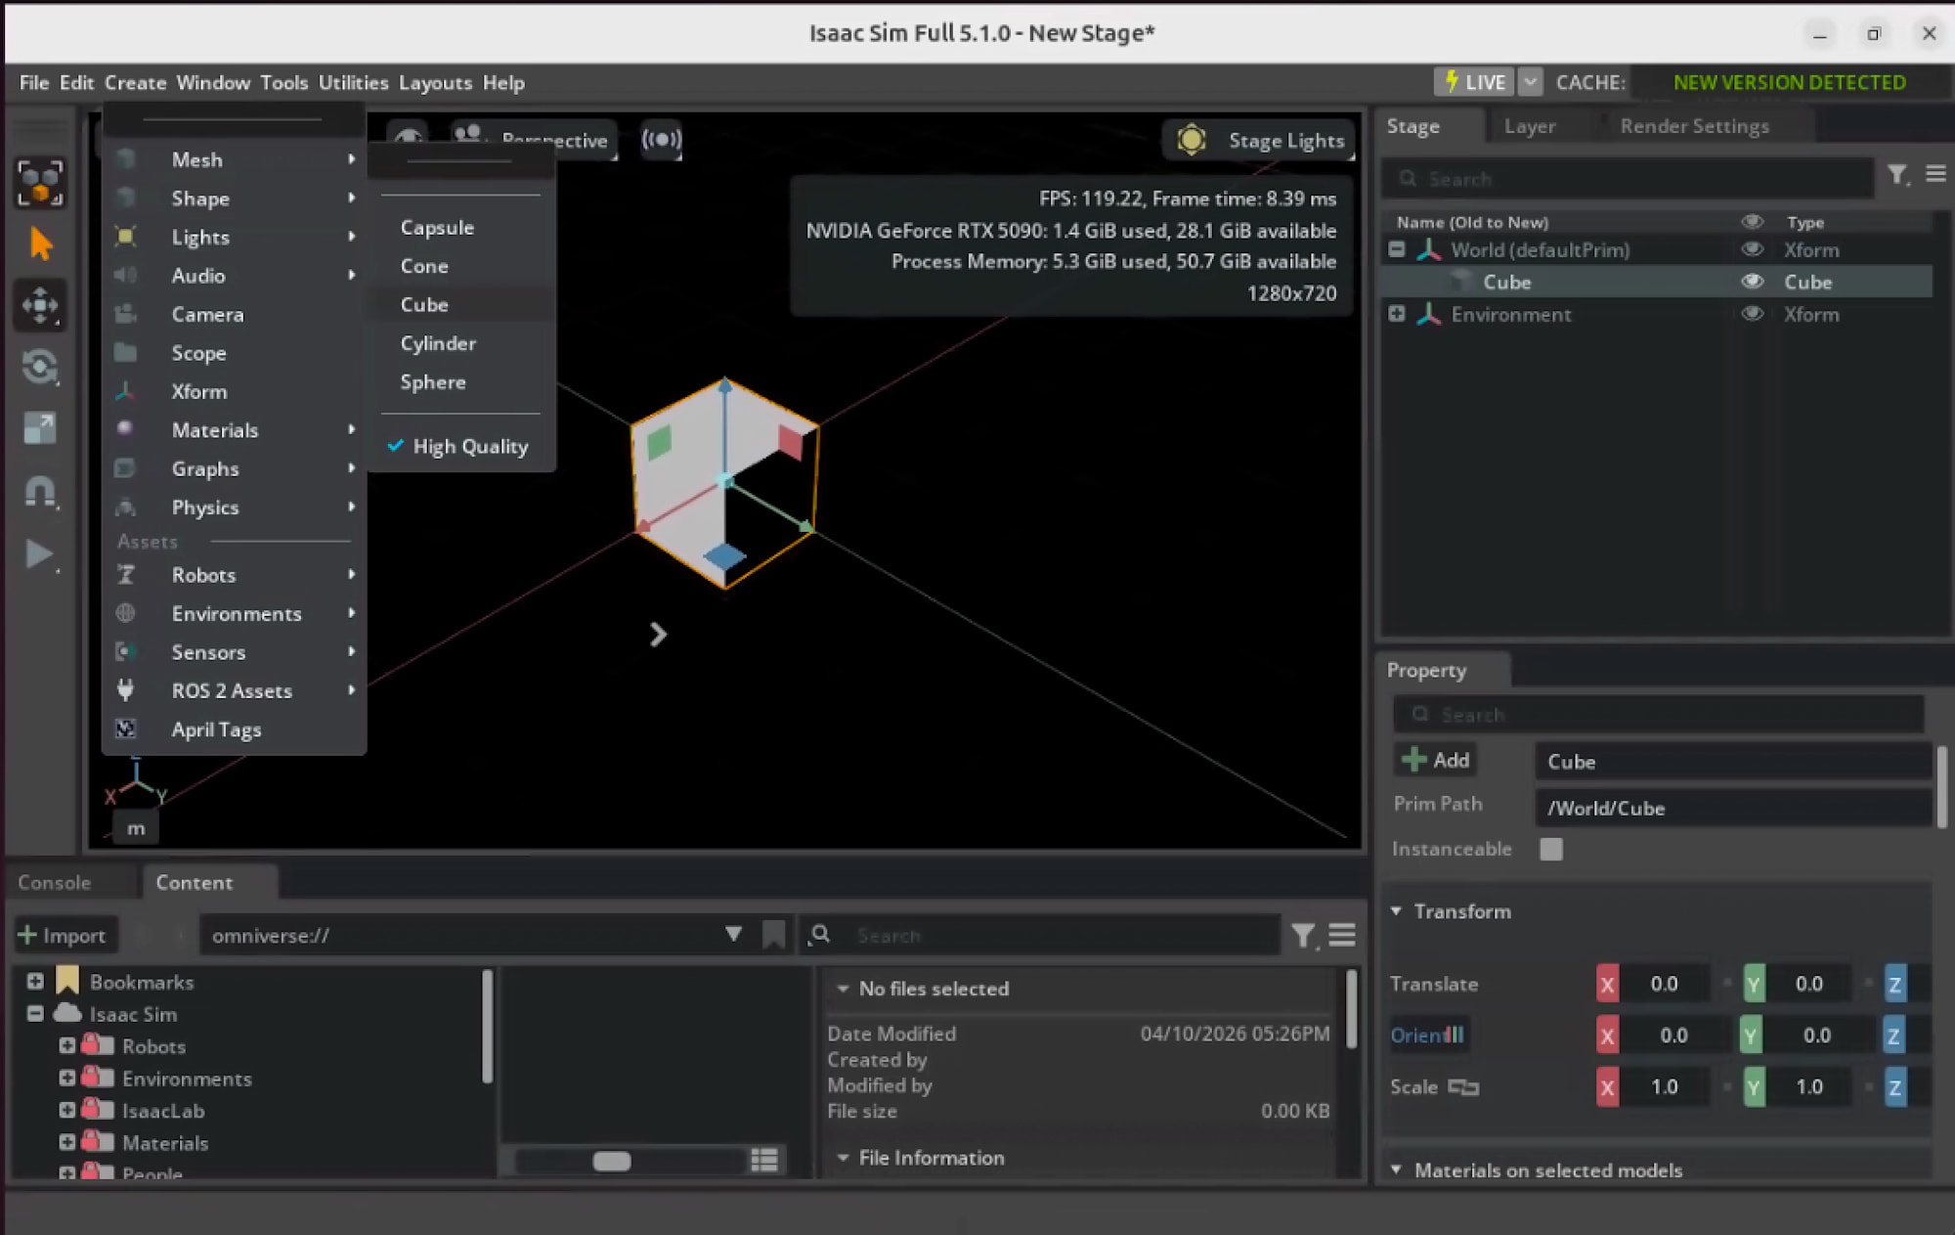Select the arrow selection tool
This screenshot has width=1955, height=1235.
(40, 244)
